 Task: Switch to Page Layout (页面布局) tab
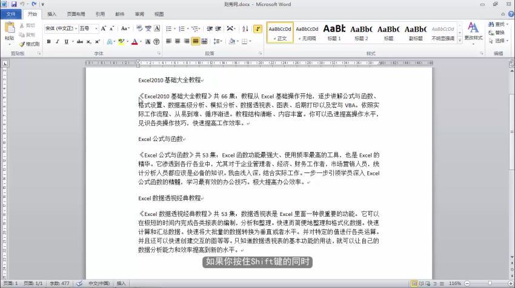pyautogui.click(x=76, y=14)
